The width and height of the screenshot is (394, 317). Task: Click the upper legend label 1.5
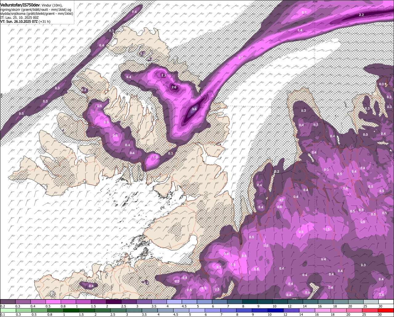point(94,306)
